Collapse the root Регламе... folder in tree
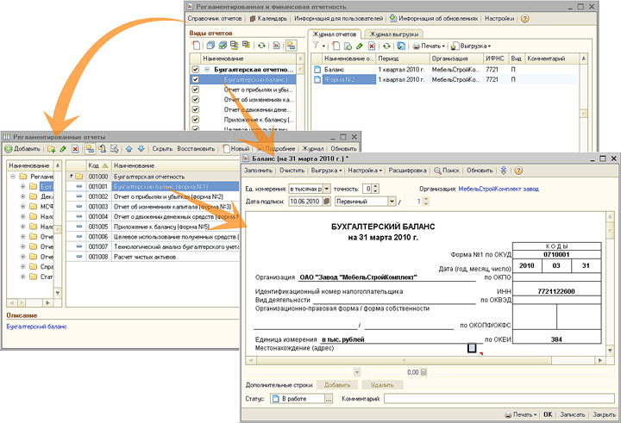The image size is (621, 423). (13, 177)
